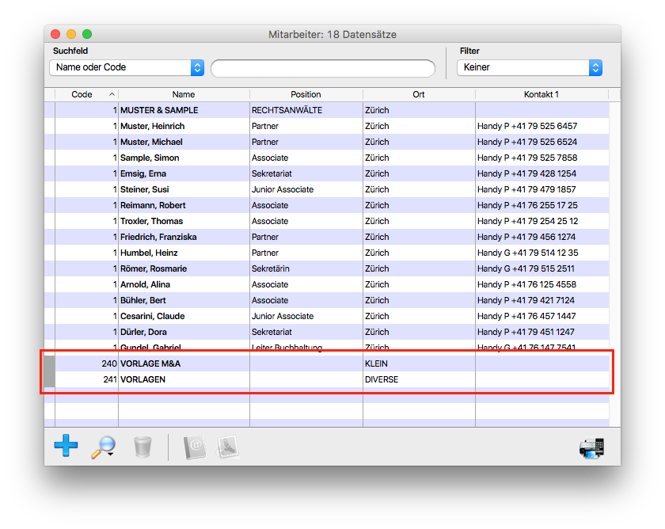Viewport: 665px width, 529px height.
Task: Select employee 'Steiner, Susi'
Action: pos(327,189)
